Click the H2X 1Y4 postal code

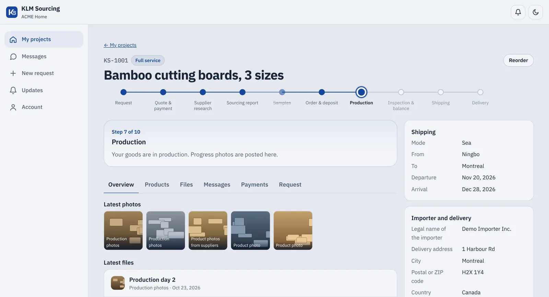[x=473, y=272]
